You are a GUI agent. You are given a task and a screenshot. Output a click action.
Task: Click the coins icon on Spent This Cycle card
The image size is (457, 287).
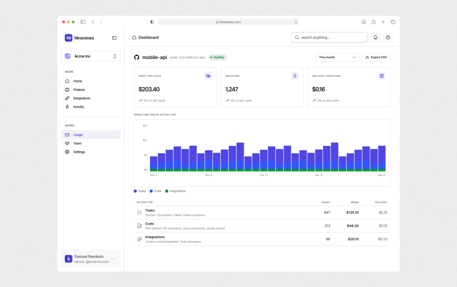[208, 76]
